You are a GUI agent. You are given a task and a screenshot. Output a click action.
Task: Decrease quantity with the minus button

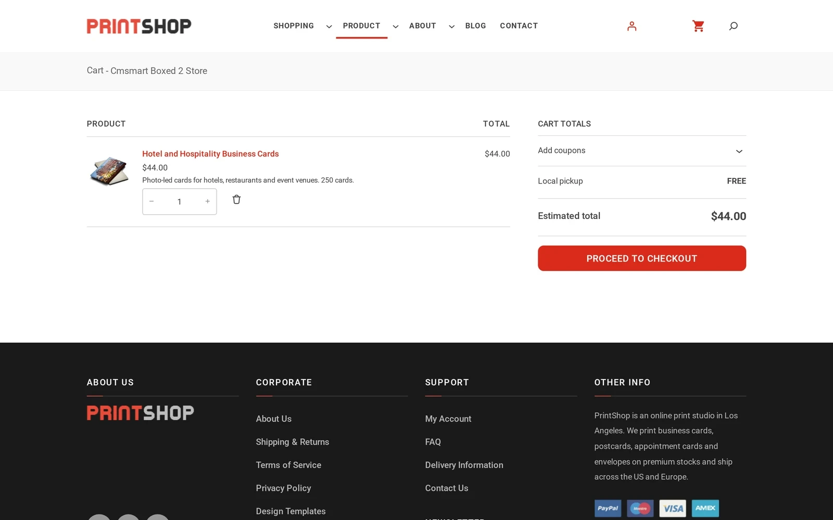[x=152, y=201]
